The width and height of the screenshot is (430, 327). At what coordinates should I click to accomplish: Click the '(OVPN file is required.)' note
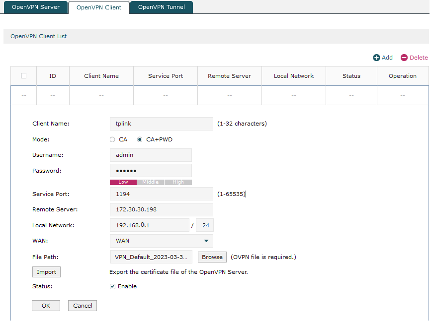tap(263, 257)
